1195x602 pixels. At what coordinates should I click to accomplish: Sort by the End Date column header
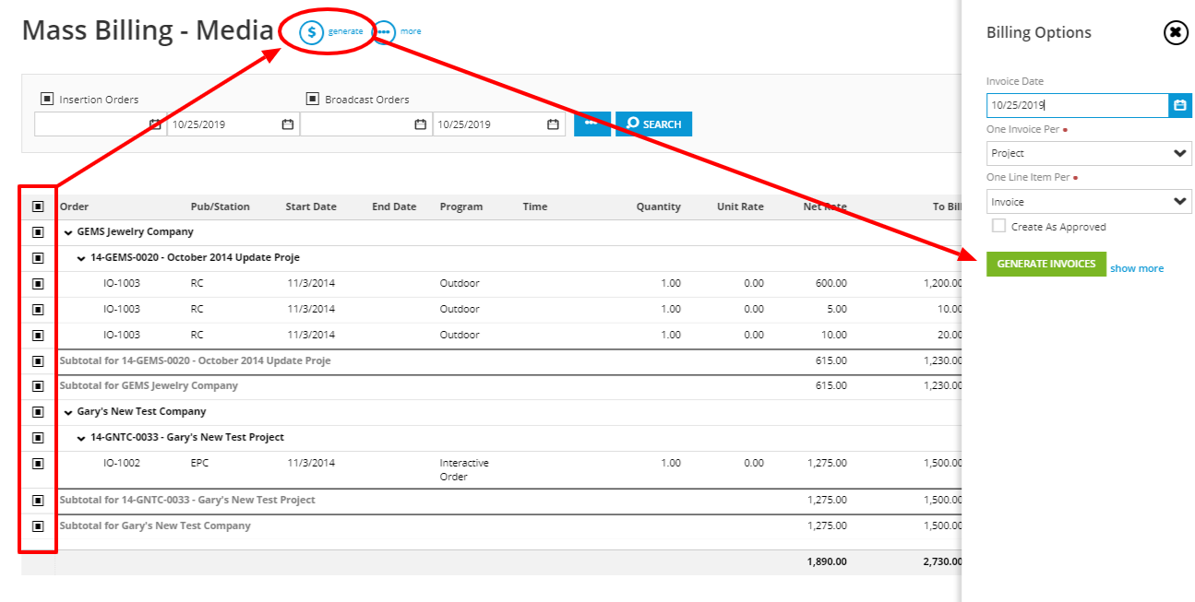394,207
